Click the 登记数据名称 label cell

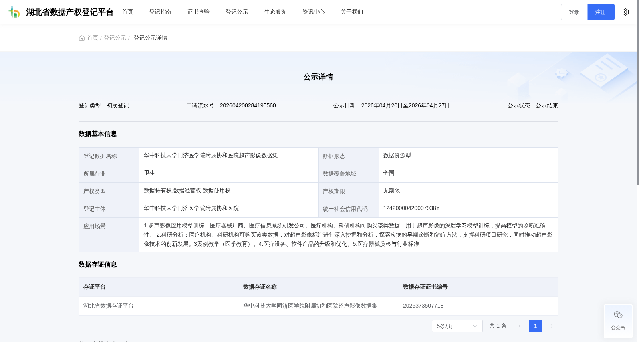point(109,156)
